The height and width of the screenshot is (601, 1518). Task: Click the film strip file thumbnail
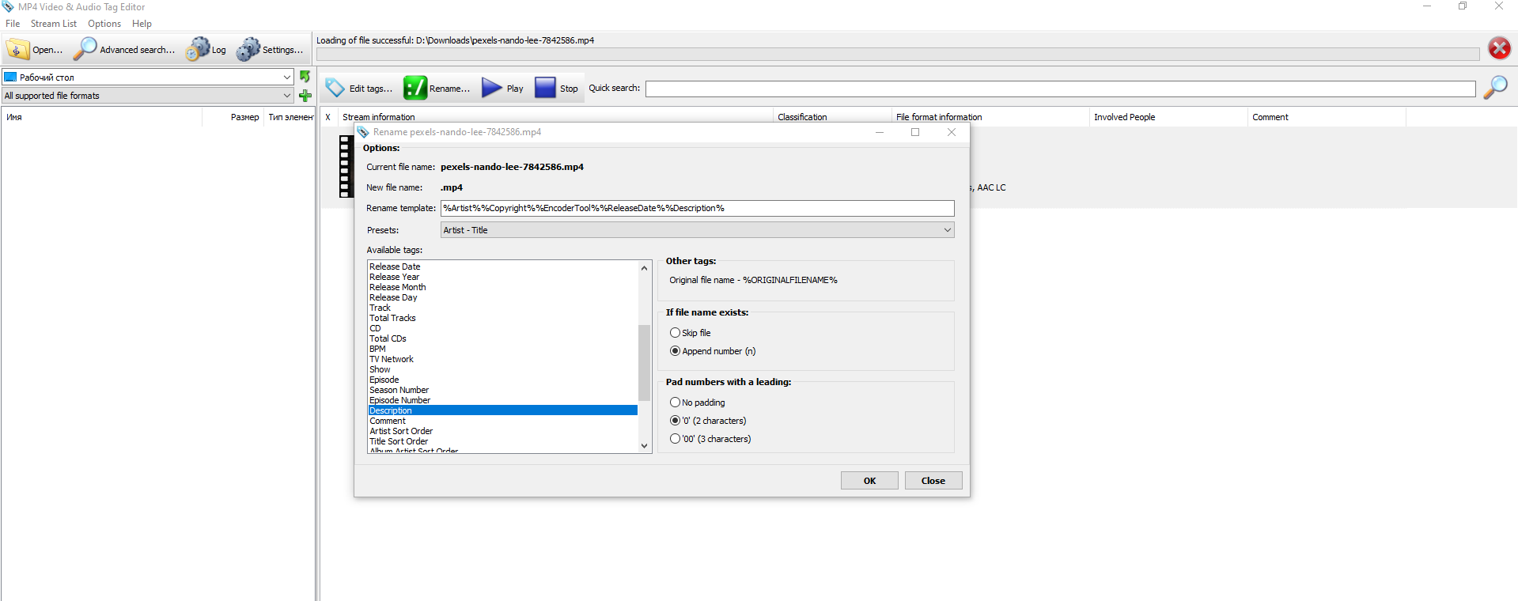pos(346,166)
